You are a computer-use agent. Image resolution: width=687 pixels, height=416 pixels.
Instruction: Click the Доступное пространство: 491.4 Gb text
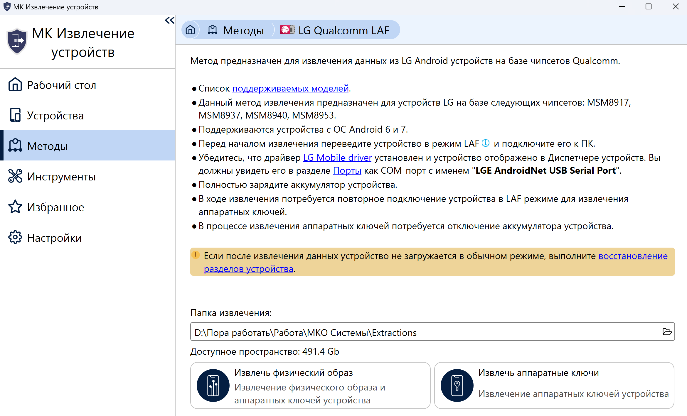pos(265,351)
